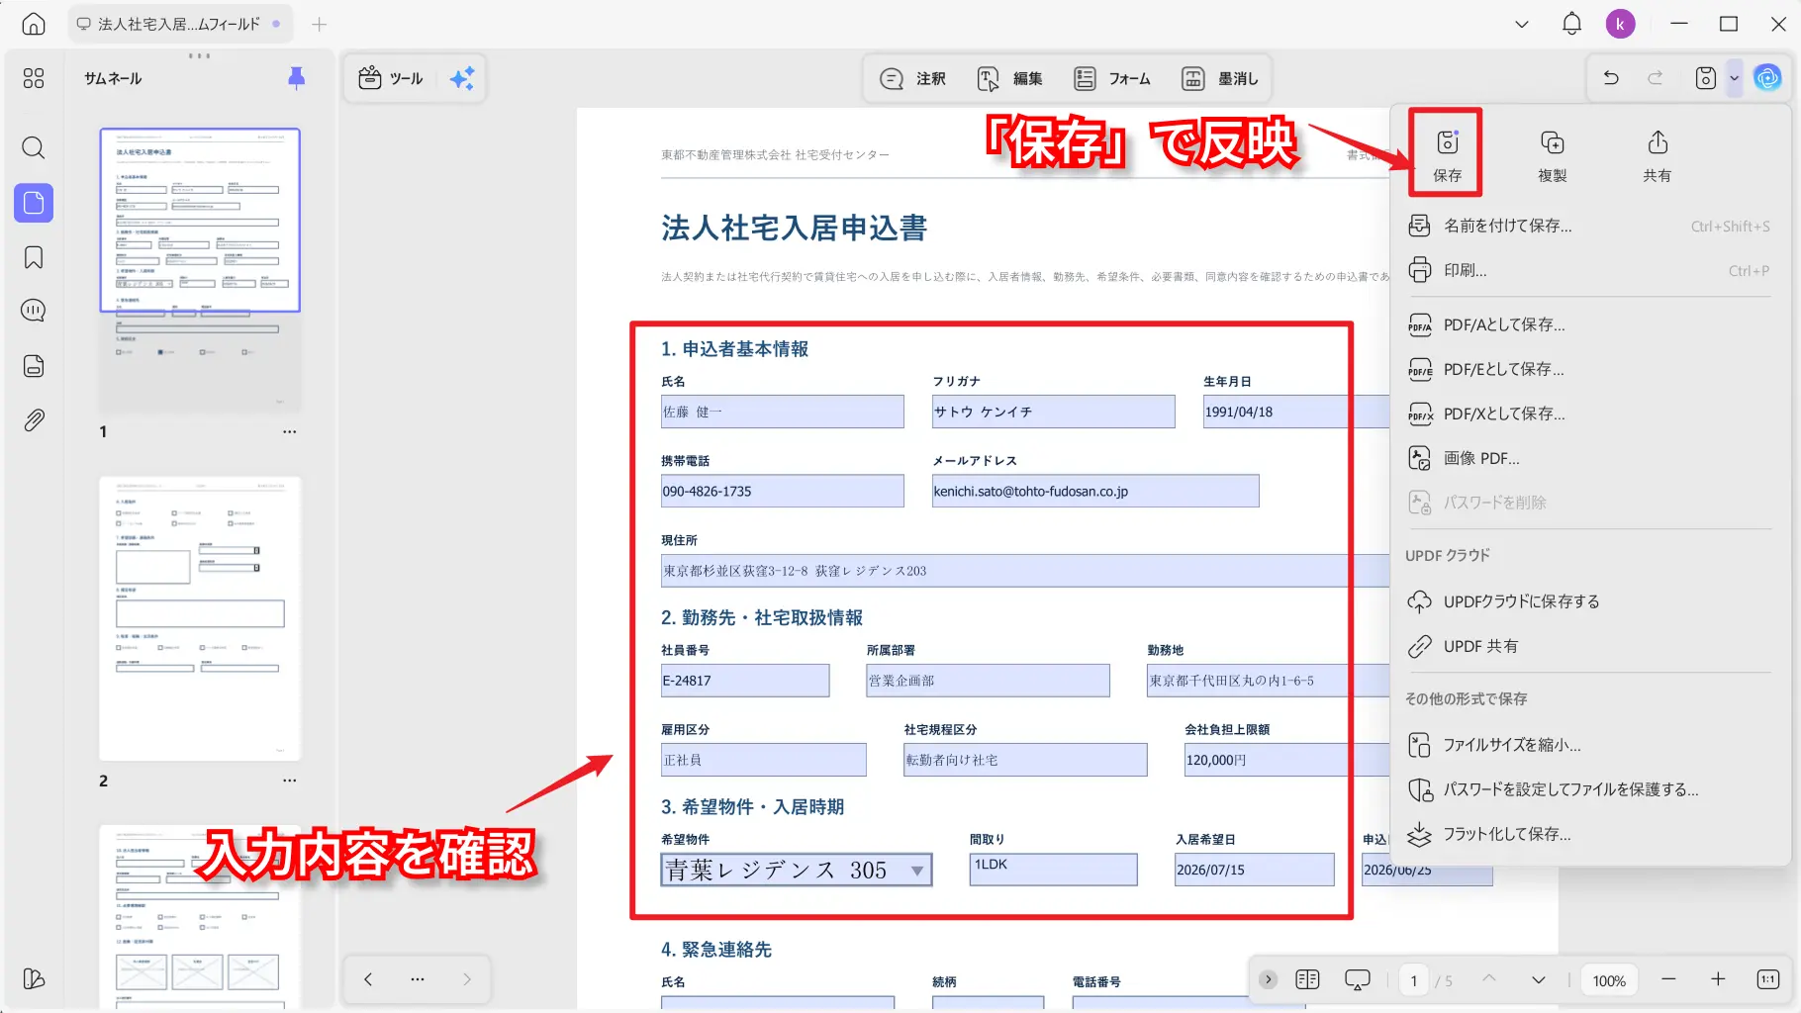This screenshot has height=1013, width=1801.
Task: Open page 1 thumbnail options menu
Action: click(289, 431)
